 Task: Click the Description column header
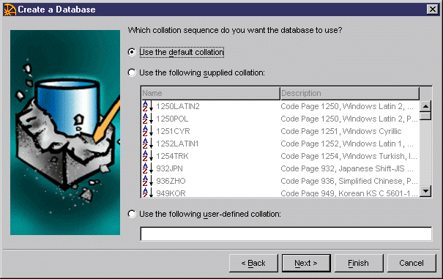coord(350,93)
